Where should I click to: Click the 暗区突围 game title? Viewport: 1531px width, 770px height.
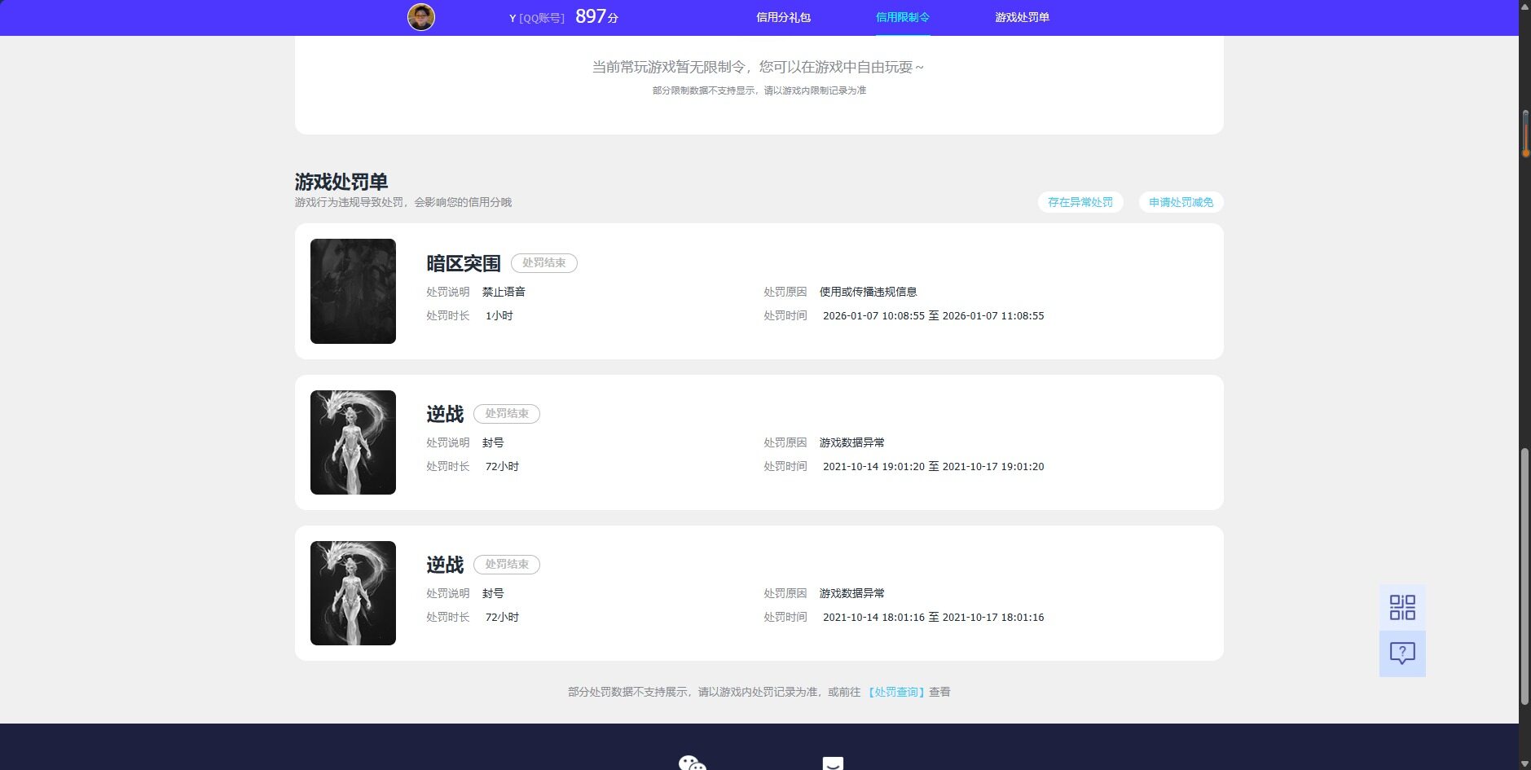tap(464, 263)
